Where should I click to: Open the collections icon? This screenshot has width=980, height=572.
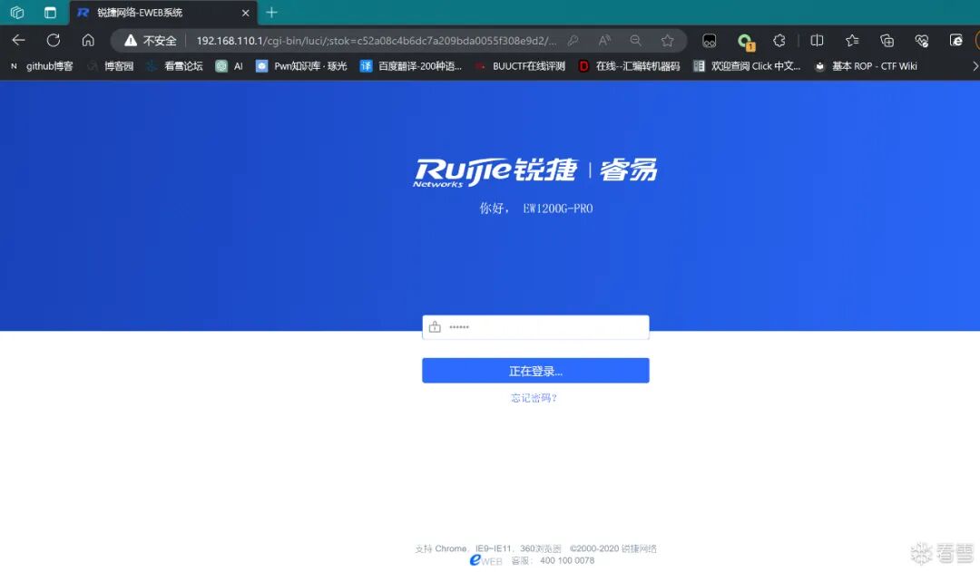tap(887, 41)
